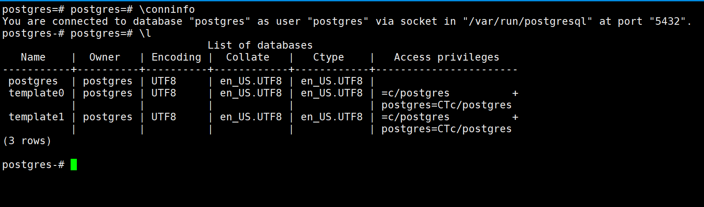Click the "(3 rows)" result count
The image size is (704, 207).
click(27, 141)
